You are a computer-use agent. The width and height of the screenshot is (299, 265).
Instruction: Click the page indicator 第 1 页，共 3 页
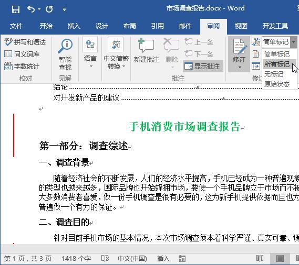28,259
